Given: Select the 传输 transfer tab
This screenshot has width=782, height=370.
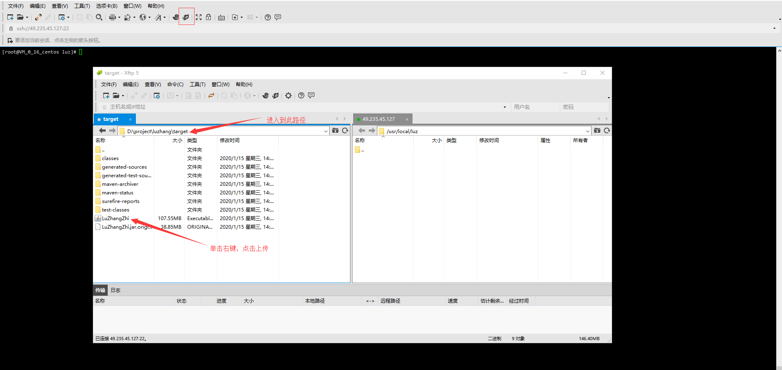Looking at the screenshot, I should point(100,290).
